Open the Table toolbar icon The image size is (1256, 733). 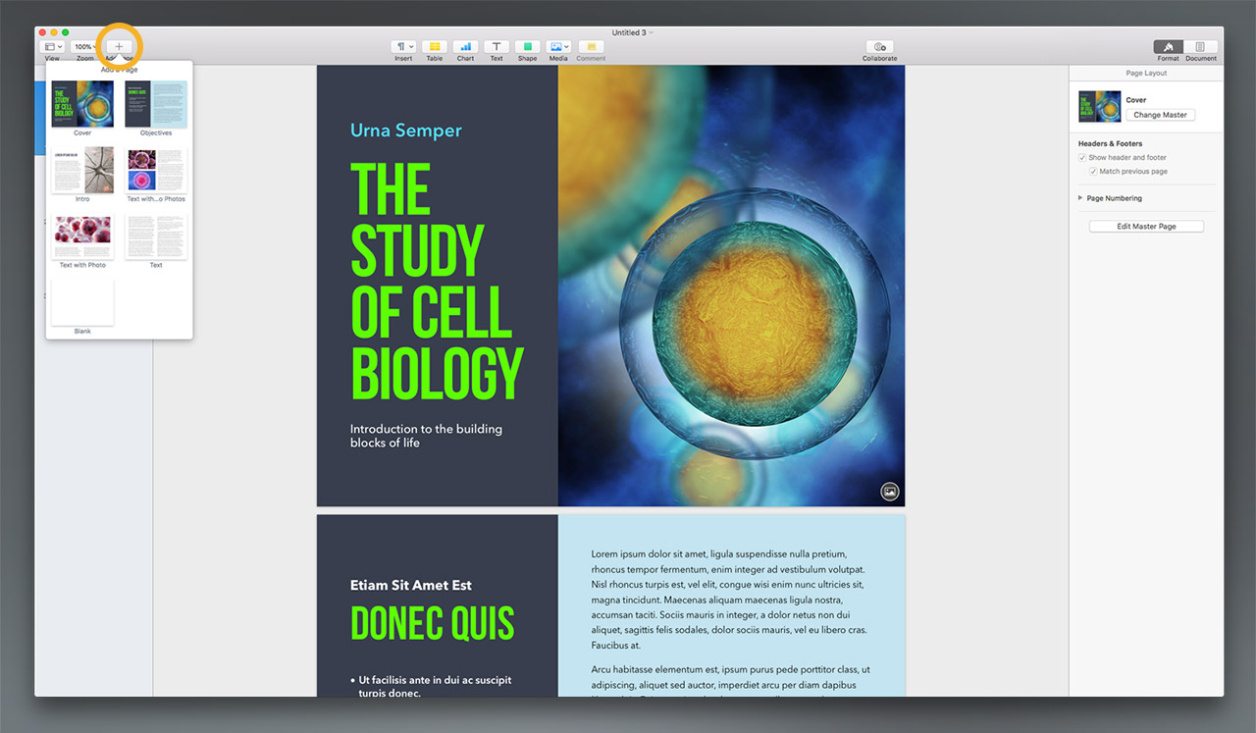[x=434, y=46]
